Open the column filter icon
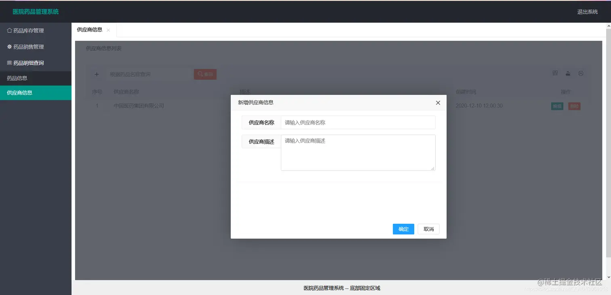Viewport: 611px width, 295px height. coord(555,73)
